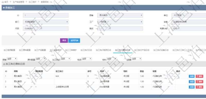
Task: Open the 物资 filter dropdown
Action: coord(87,59)
